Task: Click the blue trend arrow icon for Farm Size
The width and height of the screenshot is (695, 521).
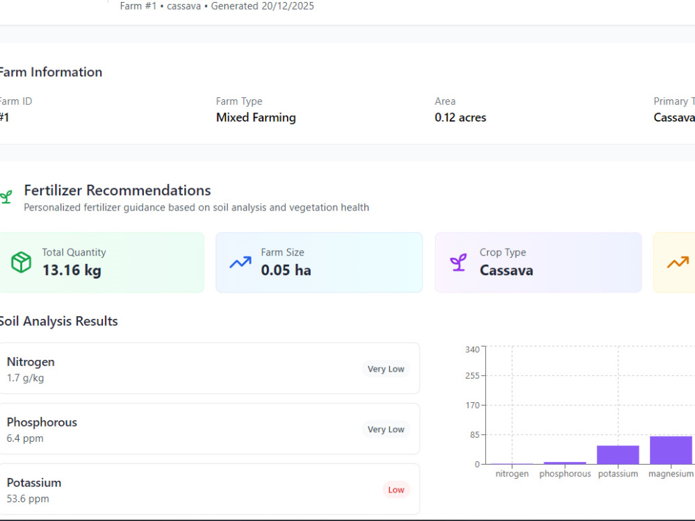Action: coord(240,263)
